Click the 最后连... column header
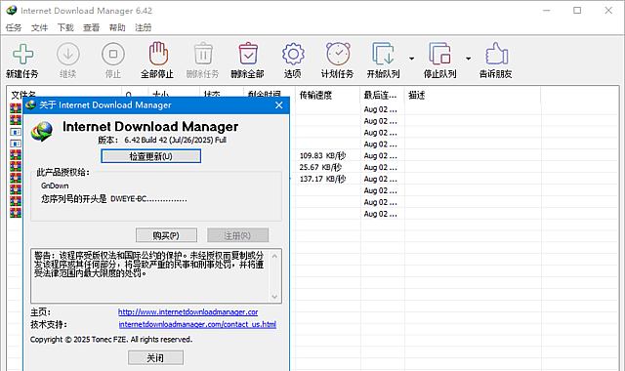 [382, 96]
